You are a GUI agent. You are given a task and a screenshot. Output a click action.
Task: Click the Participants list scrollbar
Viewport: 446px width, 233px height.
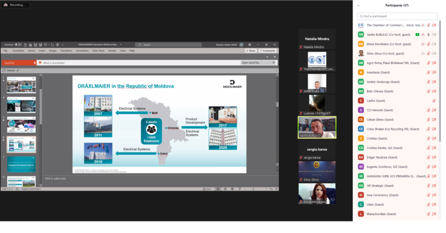[x=440, y=81]
